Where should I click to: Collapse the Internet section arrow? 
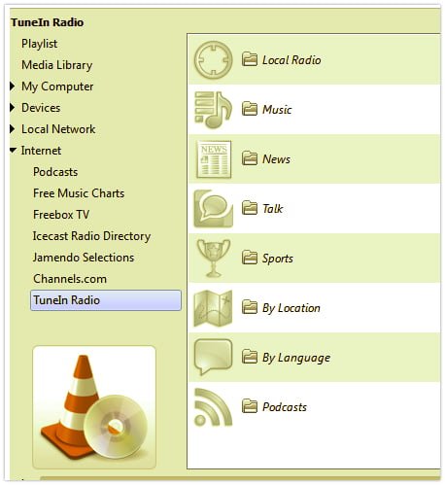[13, 151]
